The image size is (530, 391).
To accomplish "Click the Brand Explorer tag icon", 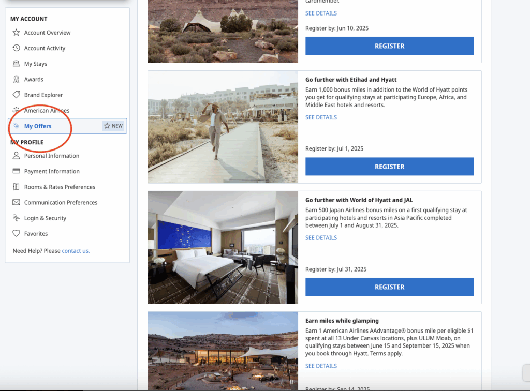I will pyautogui.click(x=16, y=95).
